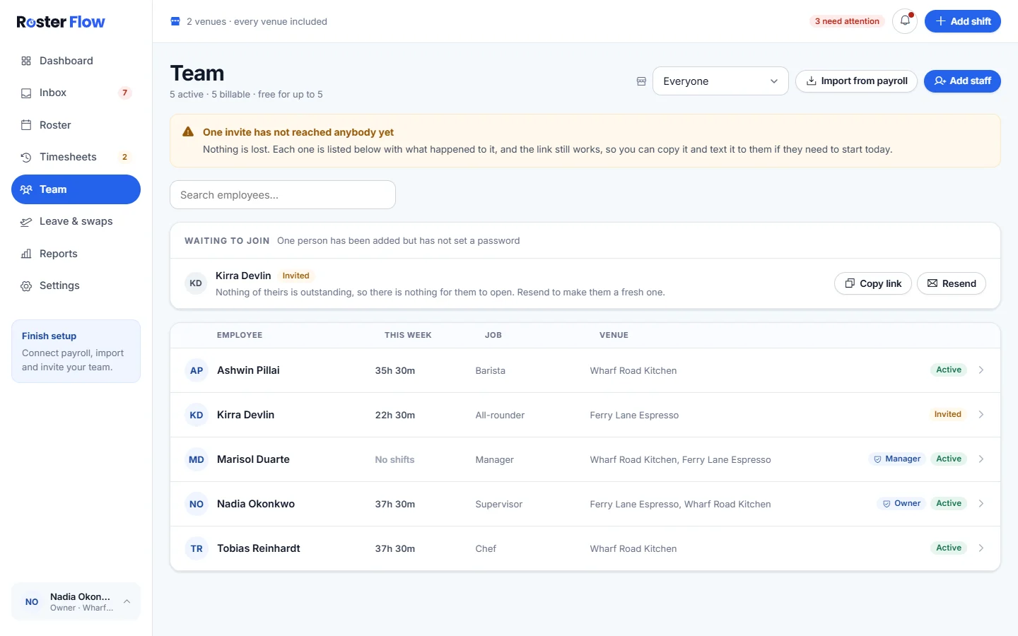
Task: Go to Dashboard in the sidebar
Action: pyautogui.click(x=76, y=61)
